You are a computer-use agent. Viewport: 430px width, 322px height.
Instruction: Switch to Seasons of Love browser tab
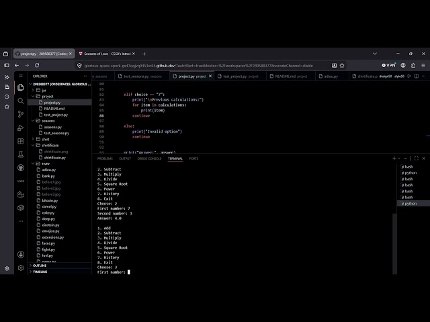coord(106,54)
